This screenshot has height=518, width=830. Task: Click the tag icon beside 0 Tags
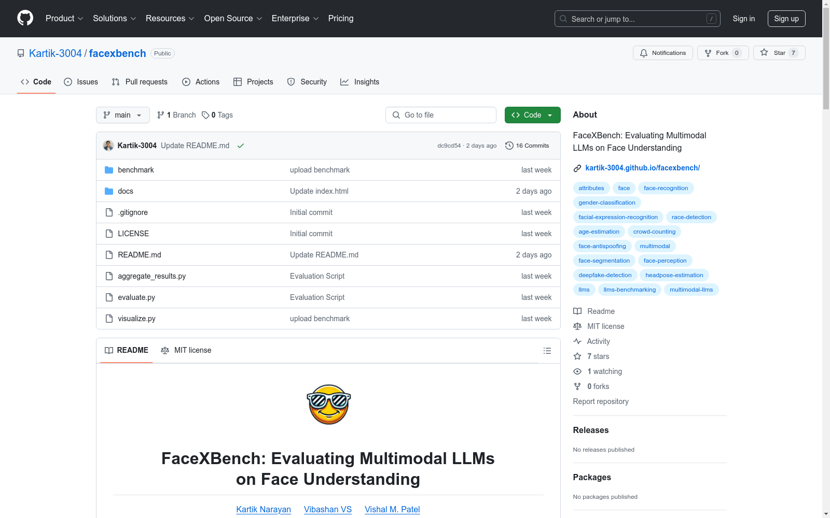(x=205, y=115)
